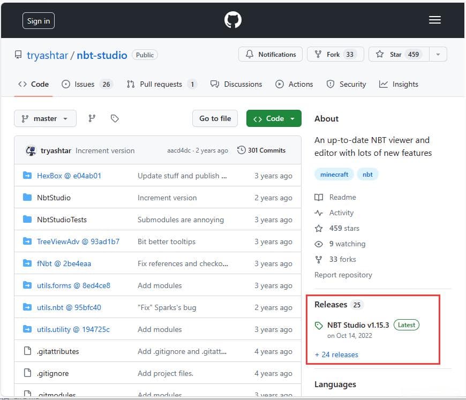The image size is (466, 400).
Task: Click the utils.nbt submodule folder icon
Action: pos(27,307)
